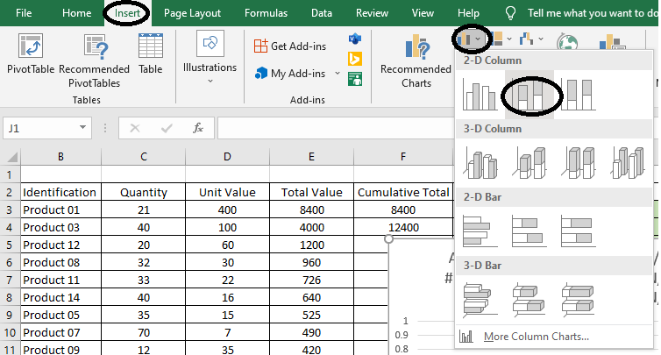The height and width of the screenshot is (355, 661).
Task: Expand the Illustrations group
Action: point(210,57)
